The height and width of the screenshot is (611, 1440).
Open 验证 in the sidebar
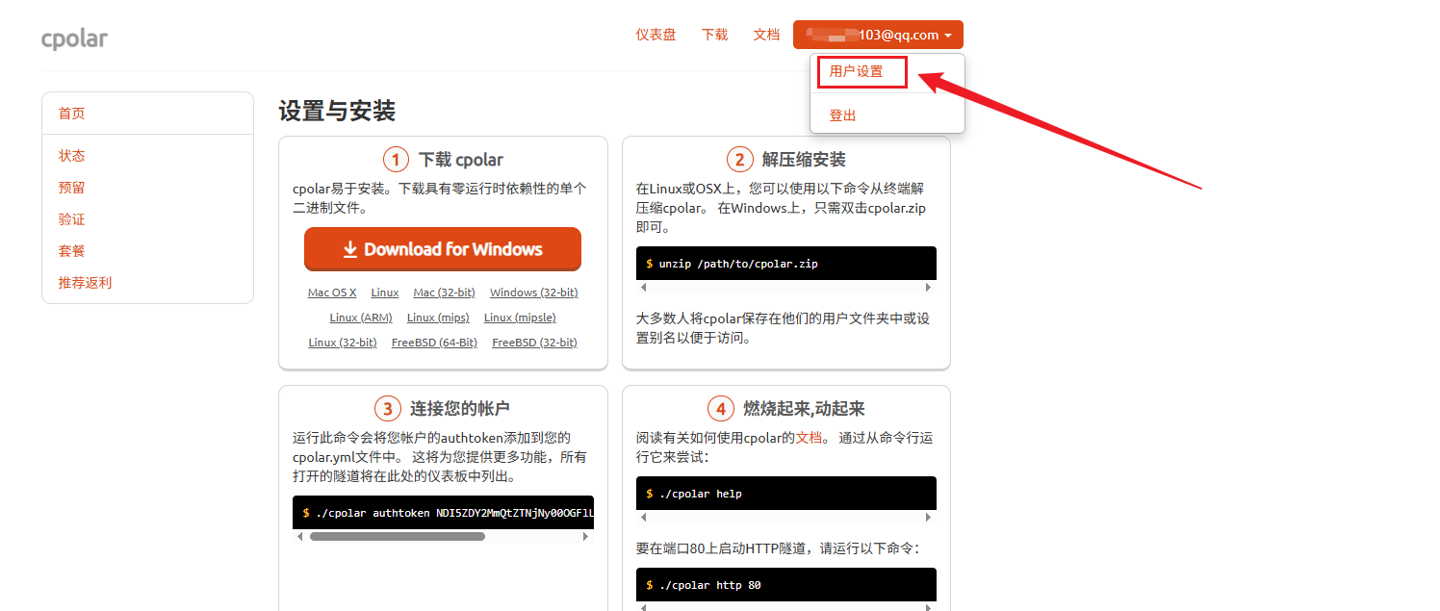pyautogui.click(x=72, y=219)
